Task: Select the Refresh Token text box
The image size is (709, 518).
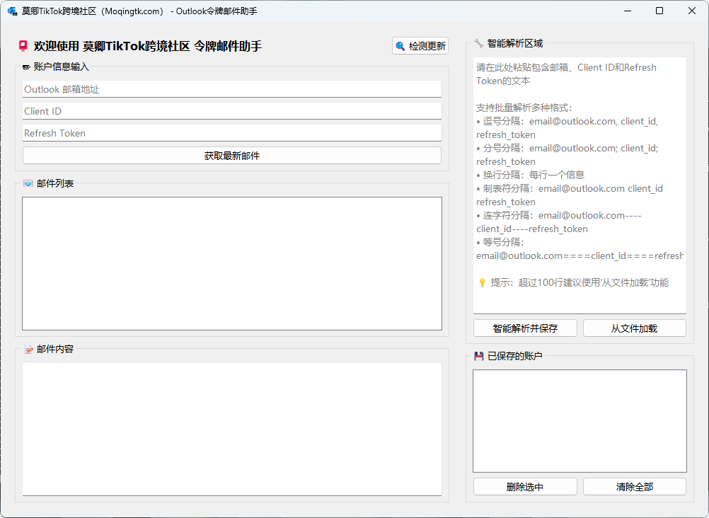Action: pos(231,133)
